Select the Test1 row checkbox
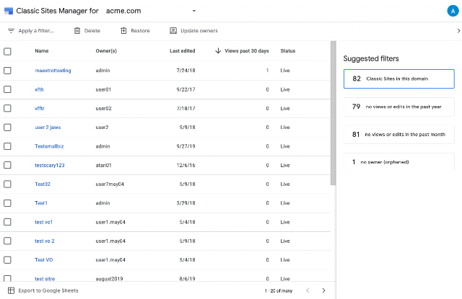The width and height of the screenshot is (462, 299). pyautogui.click(x=7, y=203)
